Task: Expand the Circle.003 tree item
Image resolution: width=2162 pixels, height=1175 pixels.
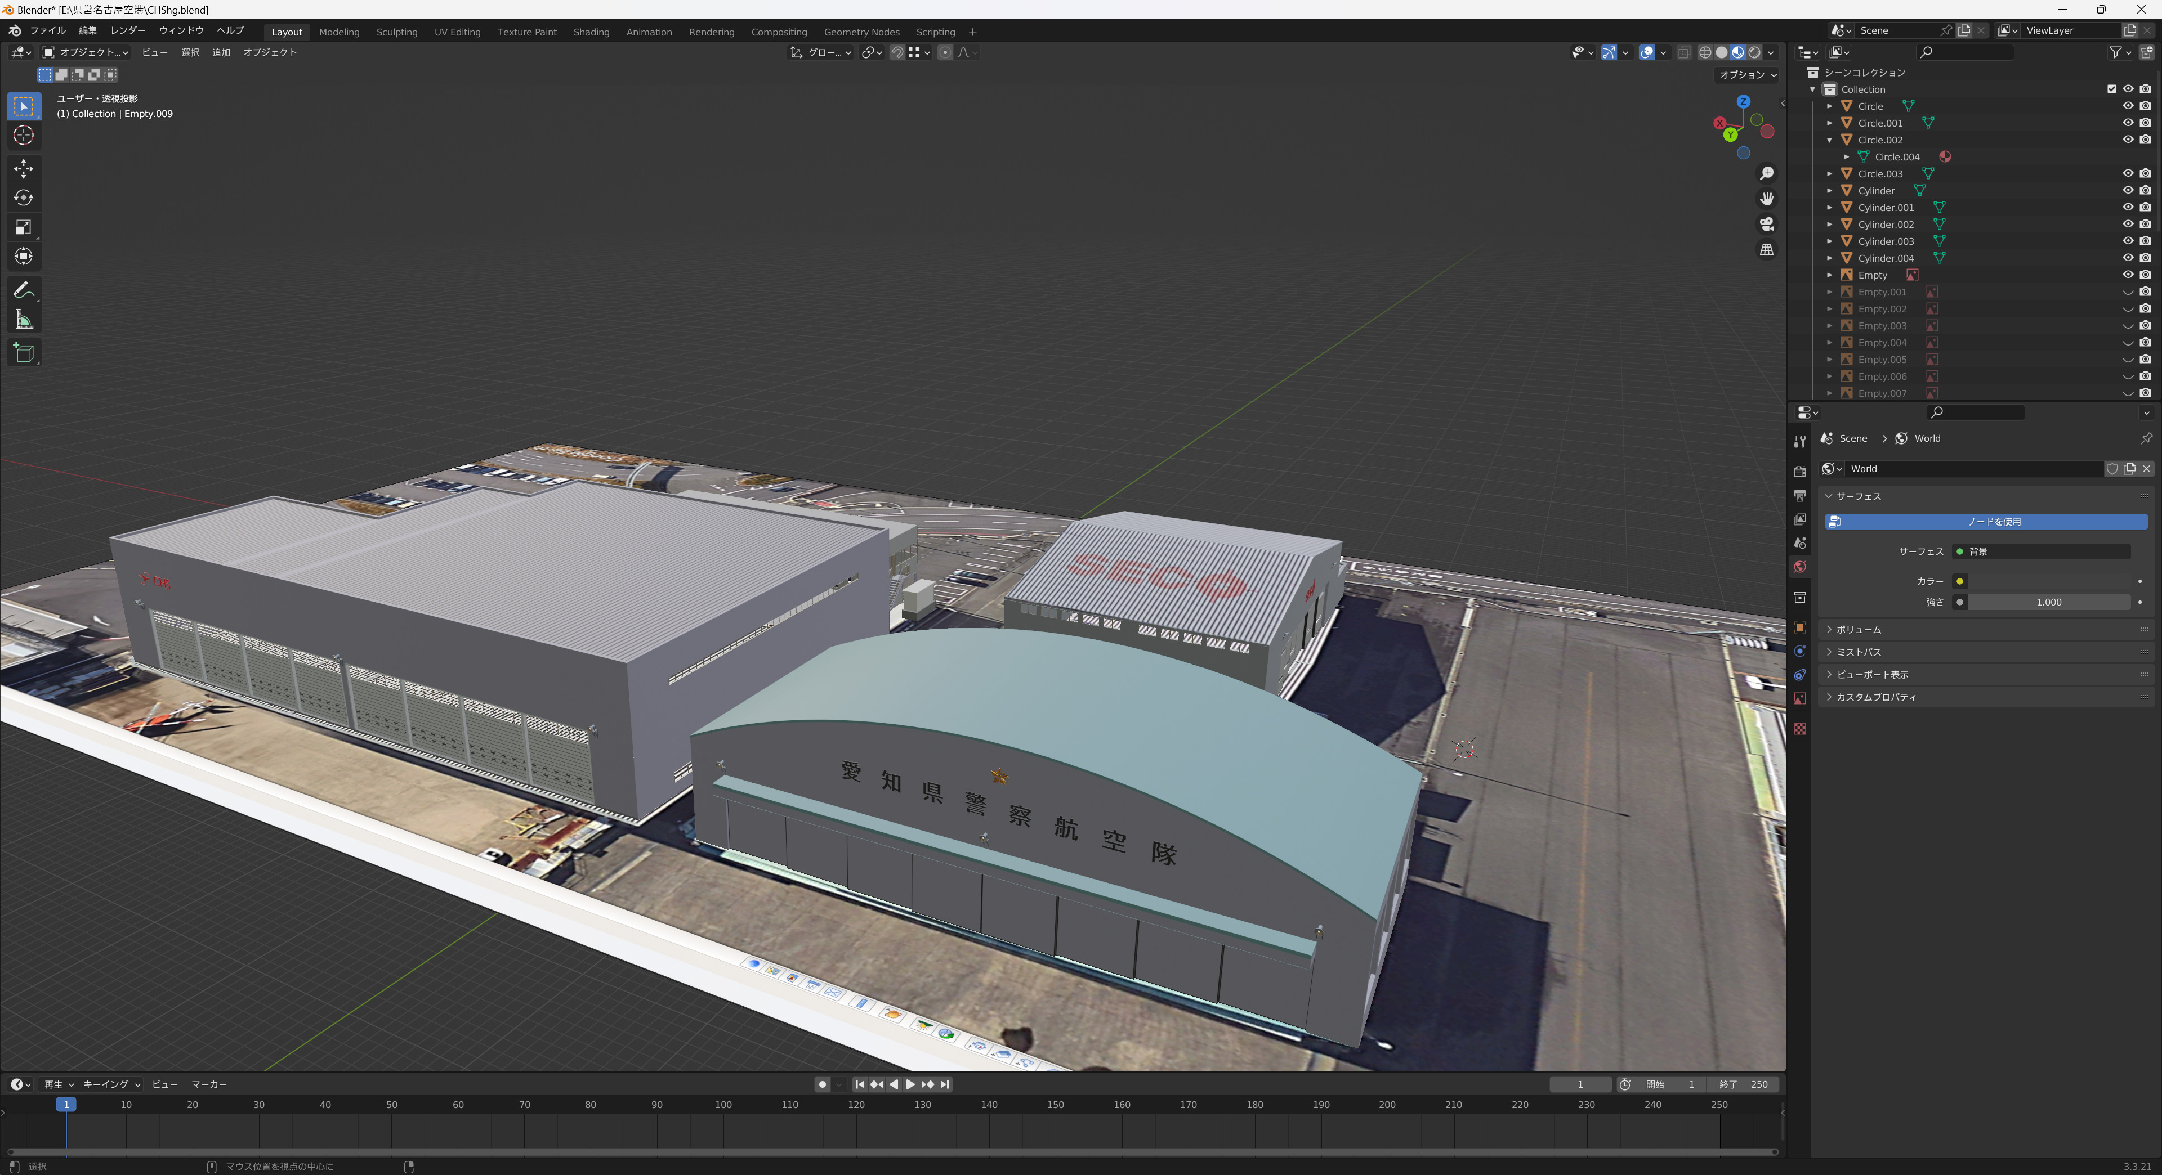Action: [x=1830, y=174]
